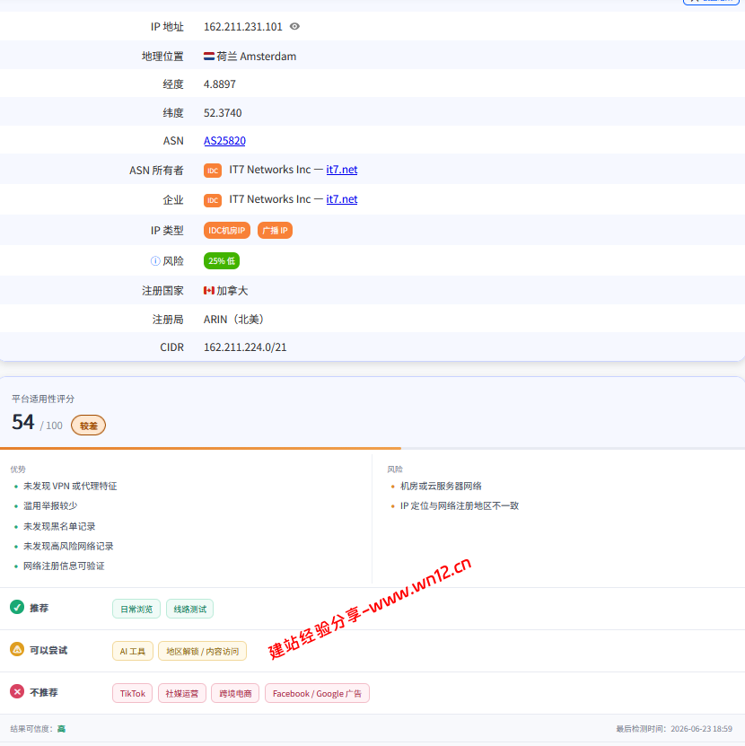Click the Canada flag icon
Viewport: 745px width, 746px height.
pos(209,290)
